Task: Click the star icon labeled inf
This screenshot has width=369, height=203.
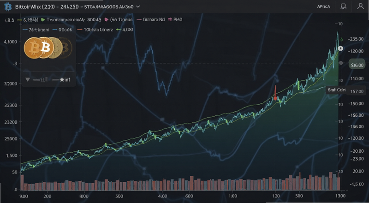Action: point(62,80)
